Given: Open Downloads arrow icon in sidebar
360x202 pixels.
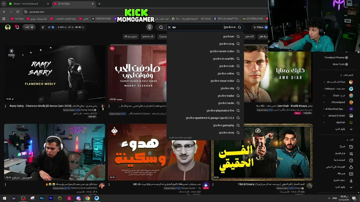Looking at the screenshot, I should tap(351, 180).
